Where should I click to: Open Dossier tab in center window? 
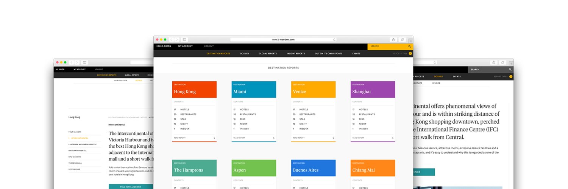pos(244,54)
